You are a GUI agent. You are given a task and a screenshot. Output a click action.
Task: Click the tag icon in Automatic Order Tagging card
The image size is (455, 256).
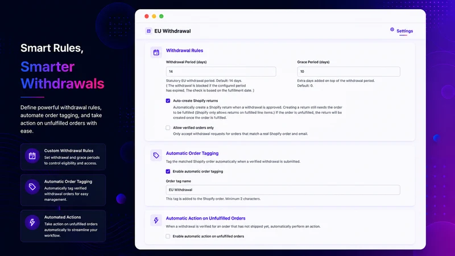32,187
